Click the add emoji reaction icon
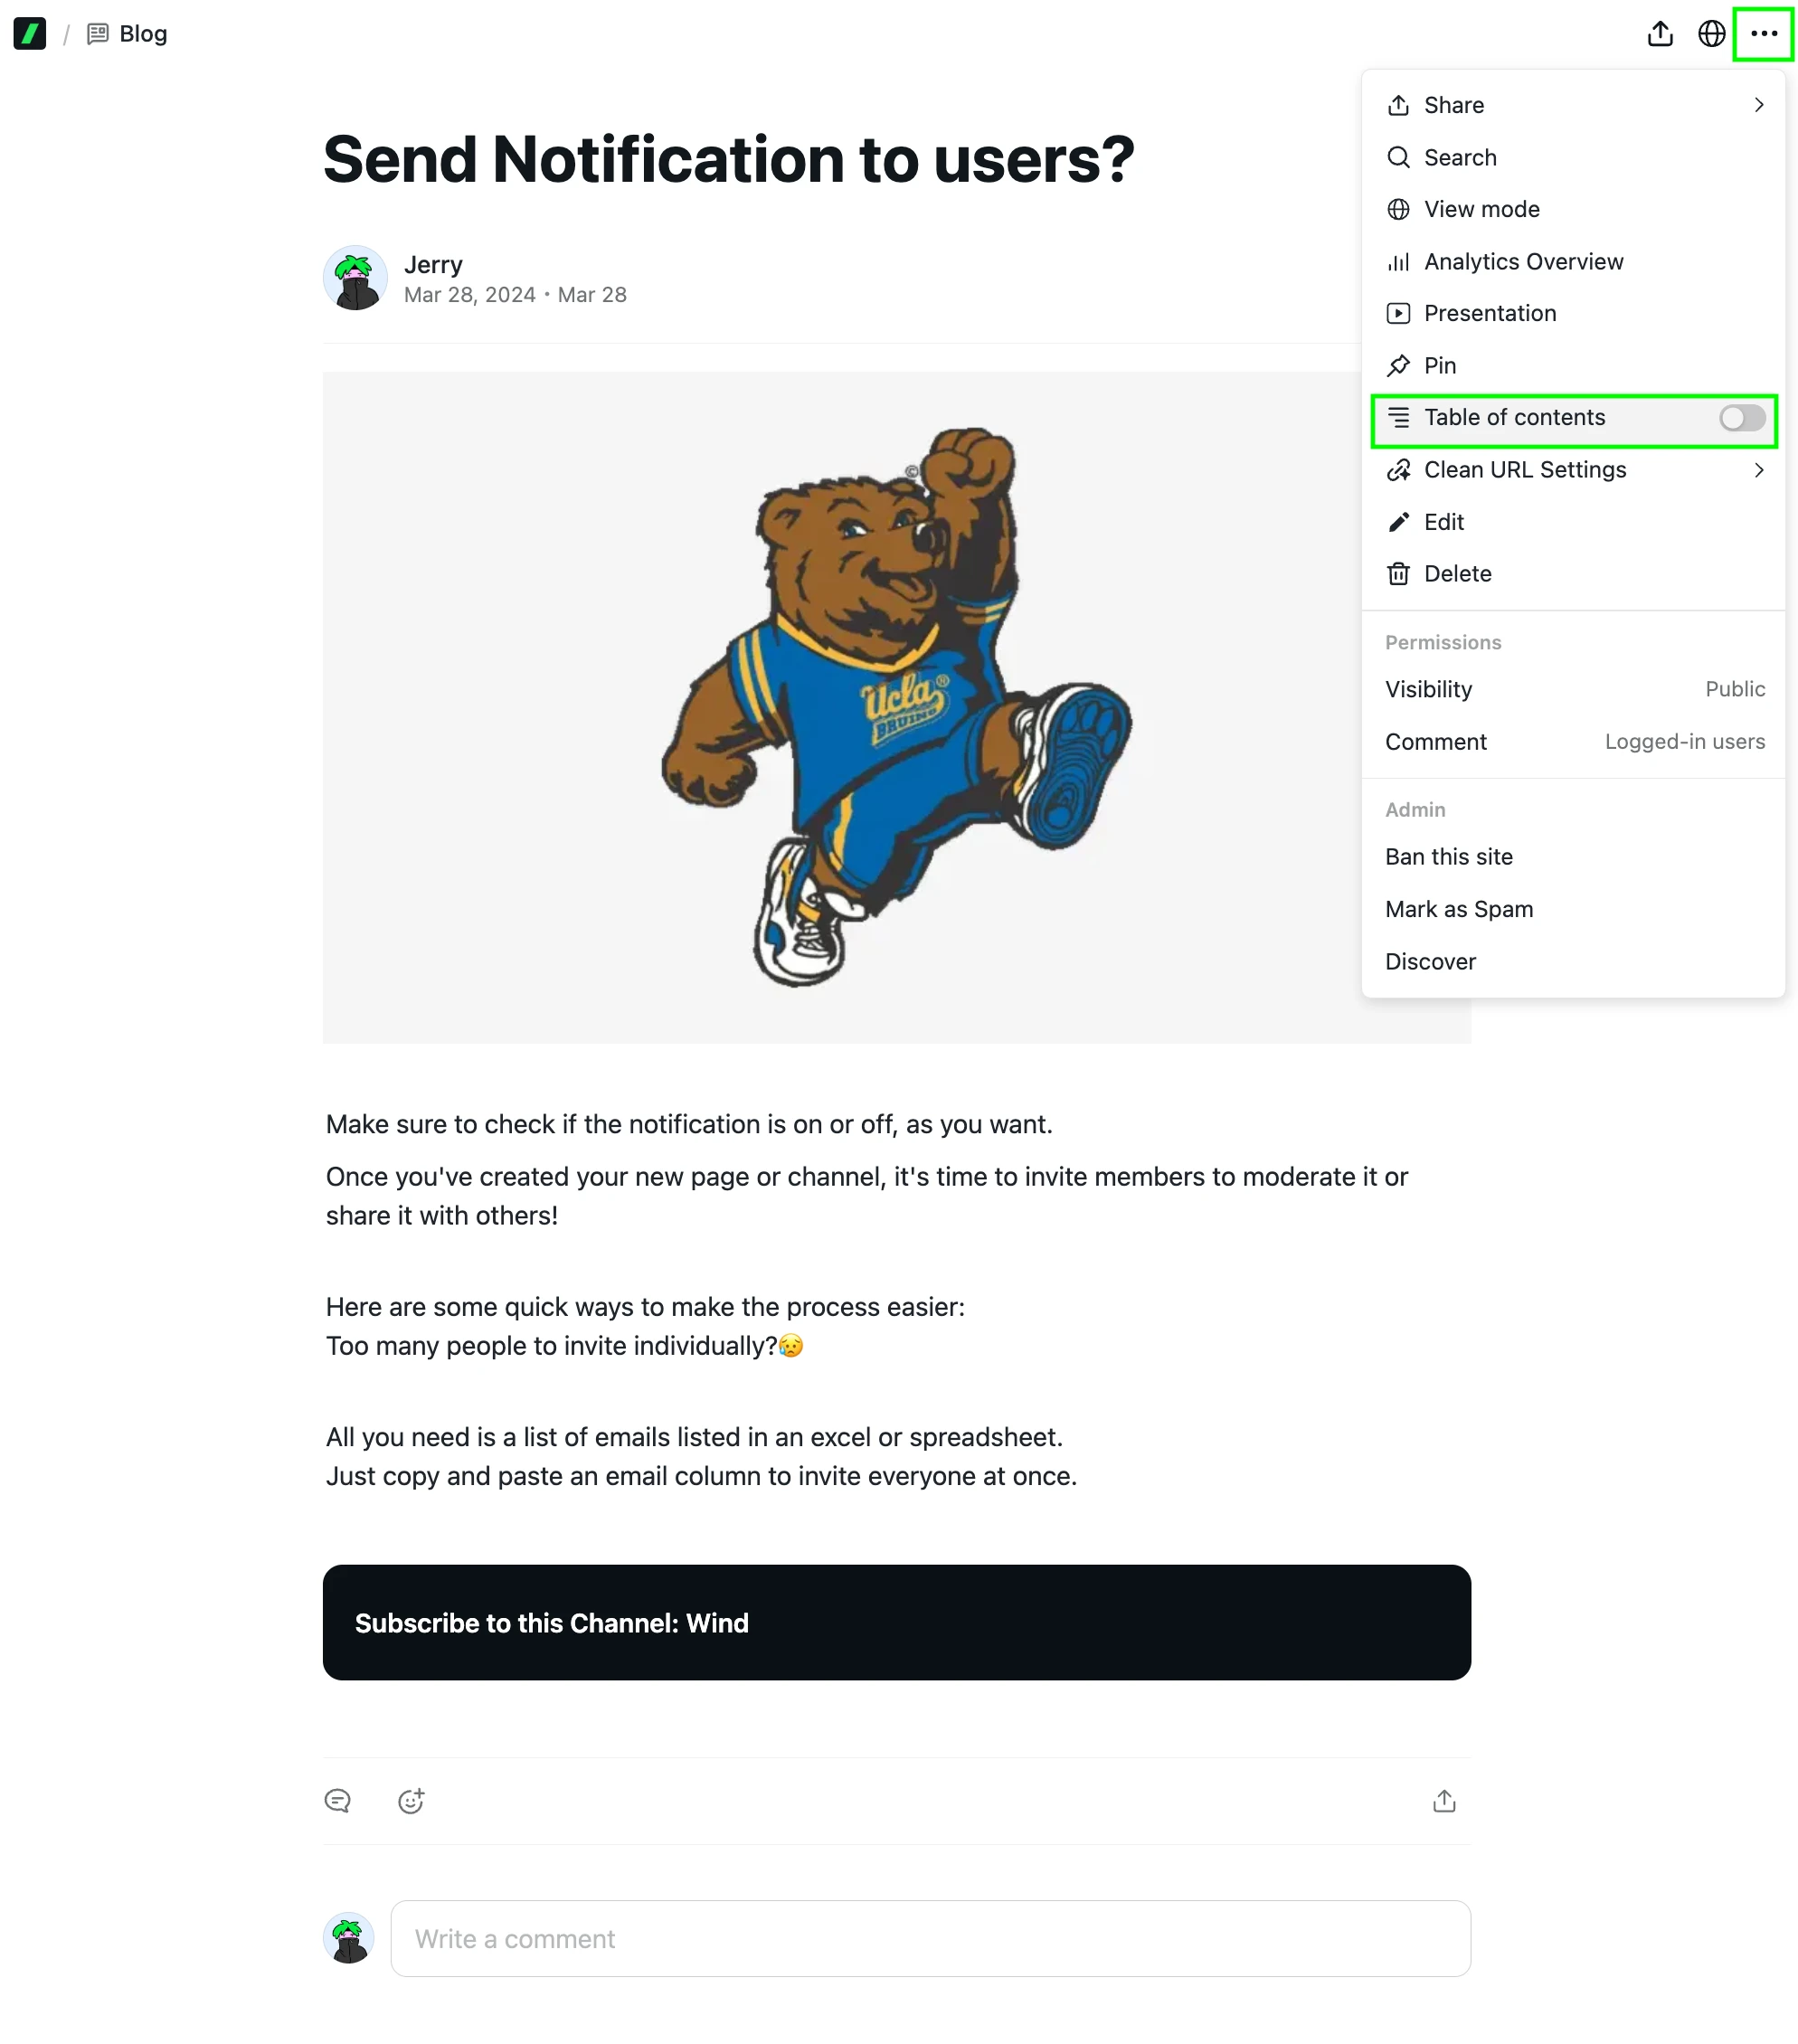Image resolution: width=1798 pixels, height=2044 pixels. (411, 1801)
